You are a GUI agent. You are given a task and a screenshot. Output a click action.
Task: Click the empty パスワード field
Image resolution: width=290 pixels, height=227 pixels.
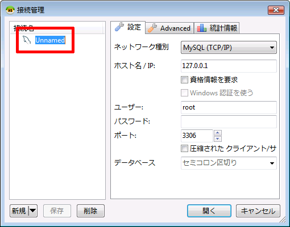click(x=229, y=121)
